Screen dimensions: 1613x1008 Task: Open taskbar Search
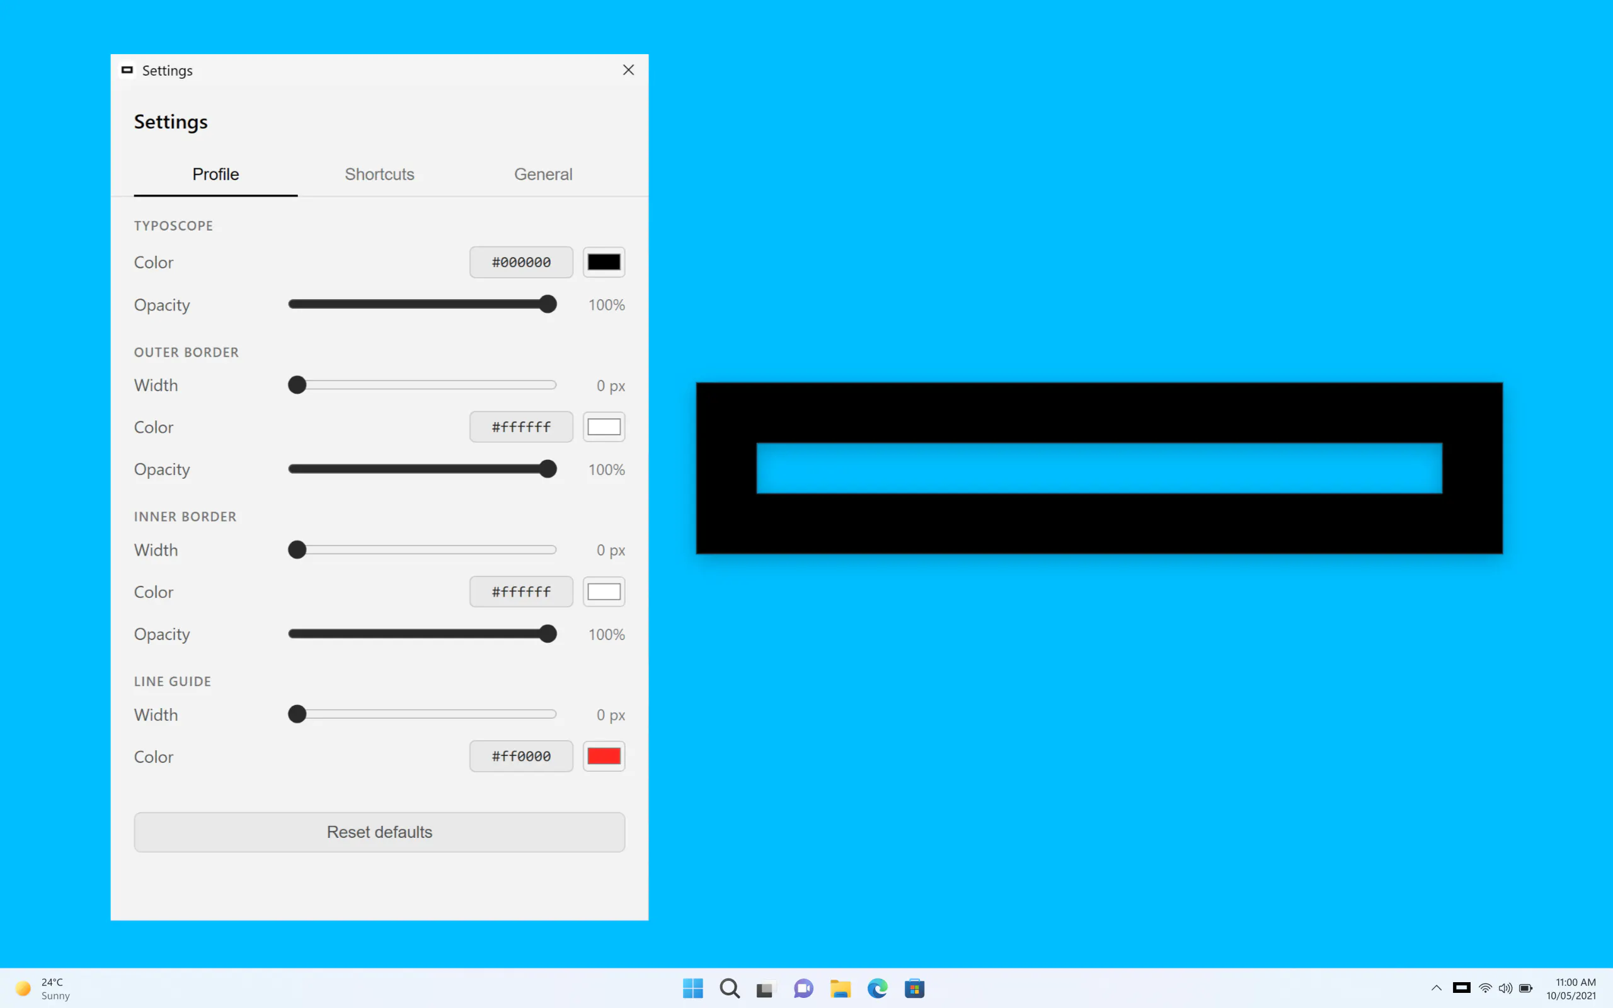(x=730, y=988)
